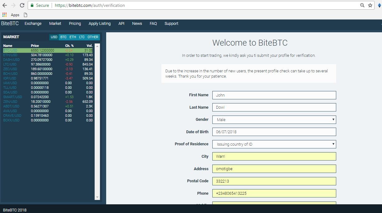382x213 pixels.
Task: Select the USD market tab
Action: tap(54, 37)
